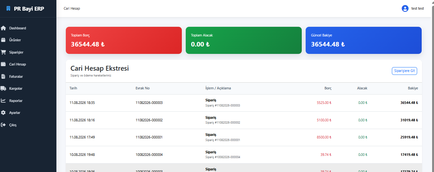Click the Evrak No column header
Viewport: 434px width, 172px height.
(143, 88)
